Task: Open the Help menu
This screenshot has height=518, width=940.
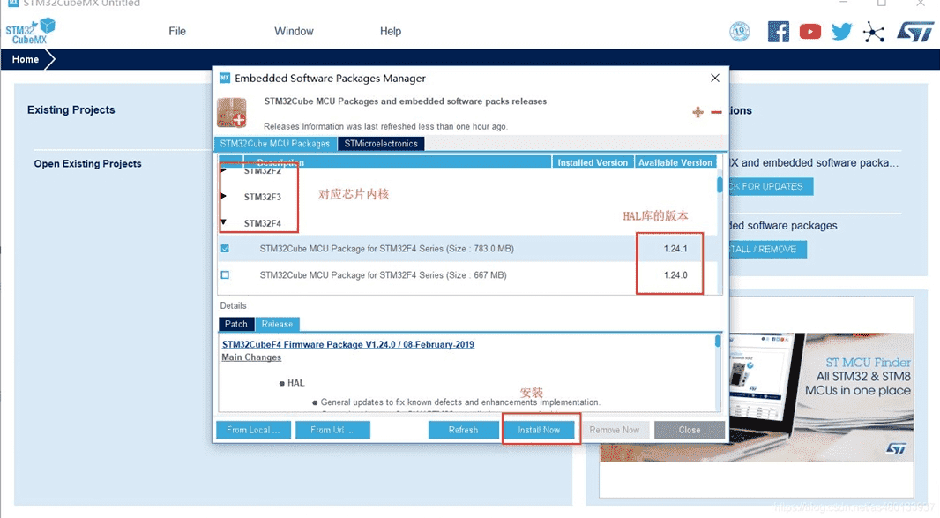Action: click(391, 31)
